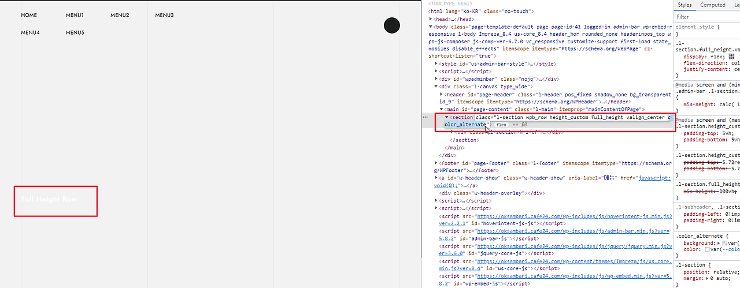Select the <!DOCTYPE html> line
Image resolution: width=740 pixels, height=288 pixels.
tap(450, 4)
